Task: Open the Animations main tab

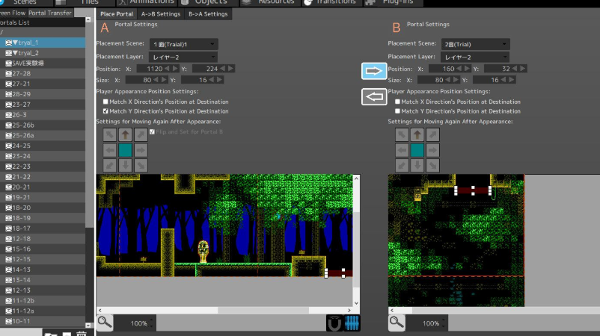Action: click(x=147, y=2)
